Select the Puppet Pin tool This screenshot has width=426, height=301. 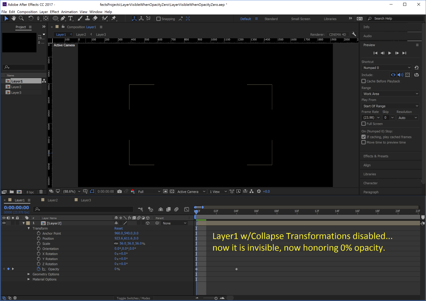pos(114,18)
